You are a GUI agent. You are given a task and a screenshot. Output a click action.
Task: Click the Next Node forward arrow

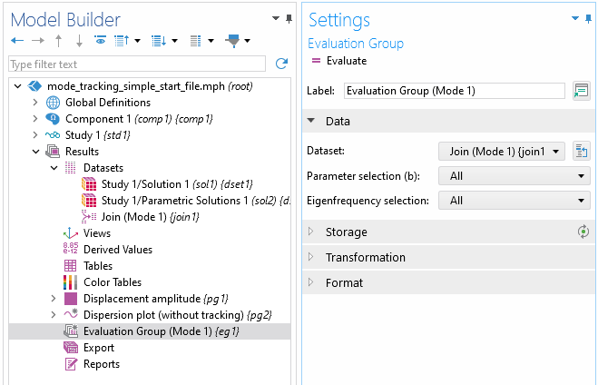(38, 41)
